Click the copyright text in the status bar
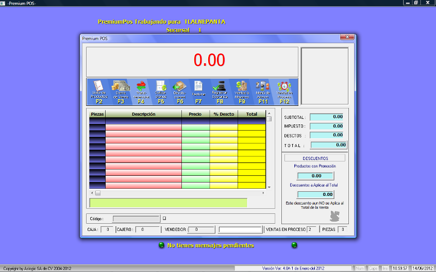The width and height of the screenshot is (436, 272). pos(37,268)
